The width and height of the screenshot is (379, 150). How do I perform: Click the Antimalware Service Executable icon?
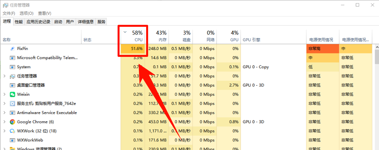click(x=12, y=113)
